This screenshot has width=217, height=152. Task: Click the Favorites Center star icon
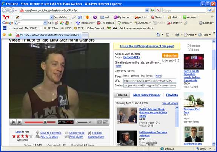click(4, 34)
